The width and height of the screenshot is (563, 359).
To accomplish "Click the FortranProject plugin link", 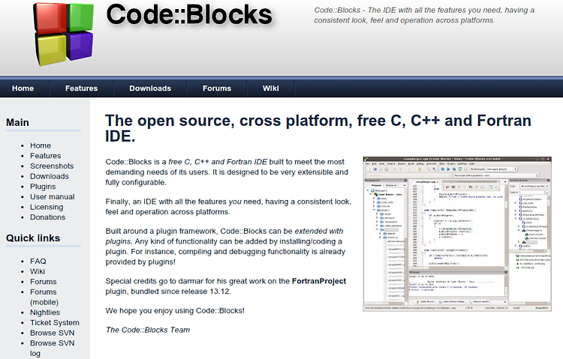I will pos(319,281).
